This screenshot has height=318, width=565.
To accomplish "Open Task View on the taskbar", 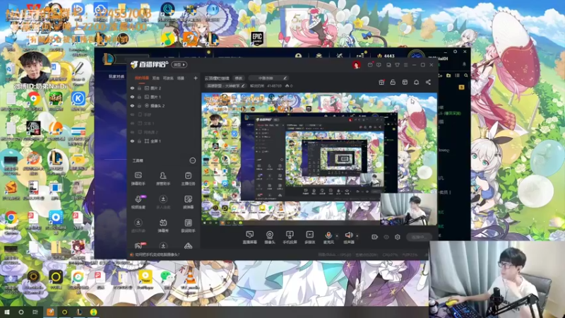I will [35, 312].
